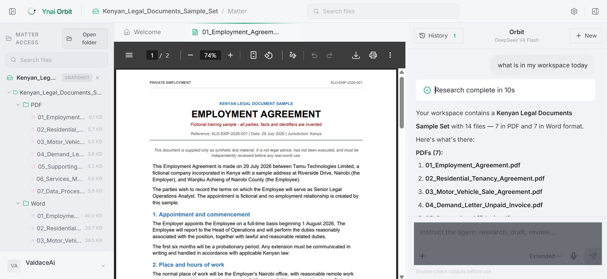Image resolution: width=607 pixels, height=279 pixels.
Task: Undo the last PDF annotation
Action: click(x=314, y=55)
